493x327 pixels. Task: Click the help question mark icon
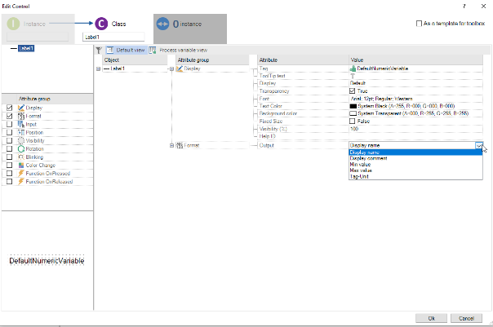[x=464, y=6]
